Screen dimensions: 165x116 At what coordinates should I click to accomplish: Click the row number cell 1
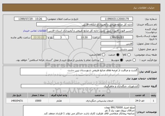[154, 101]
